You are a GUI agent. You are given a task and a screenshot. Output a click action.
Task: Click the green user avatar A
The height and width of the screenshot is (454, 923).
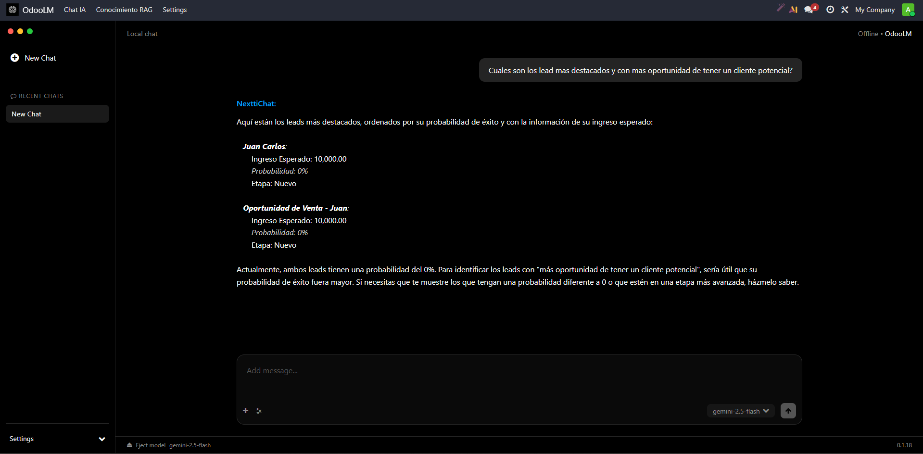tap(908, 10)
